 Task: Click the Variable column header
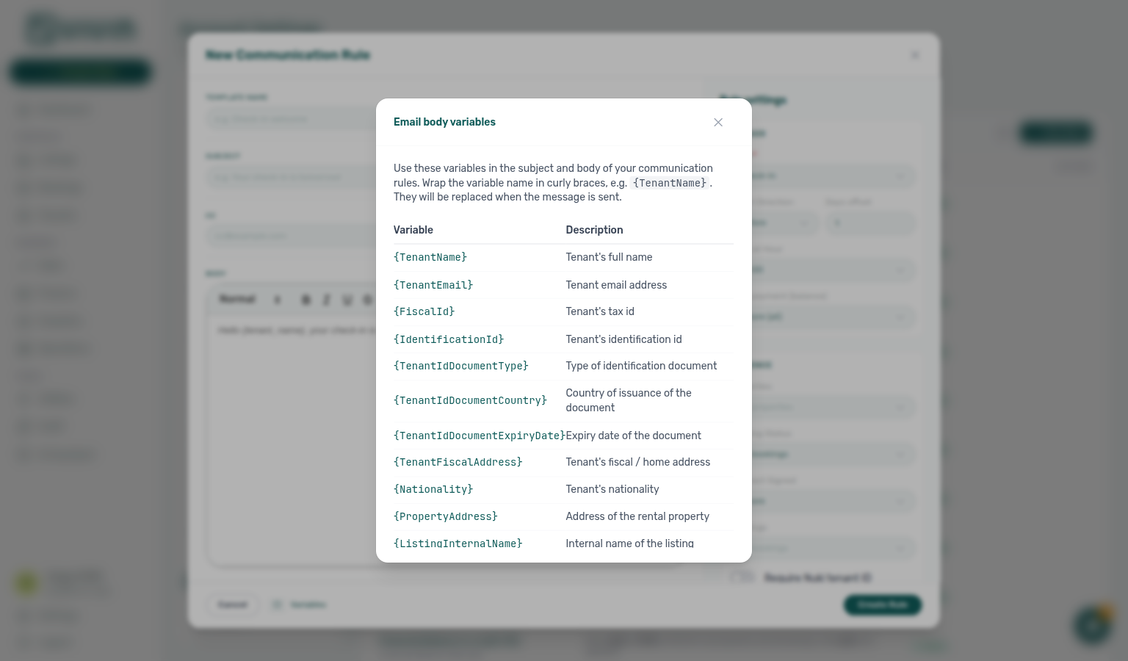tap(413, 230)
